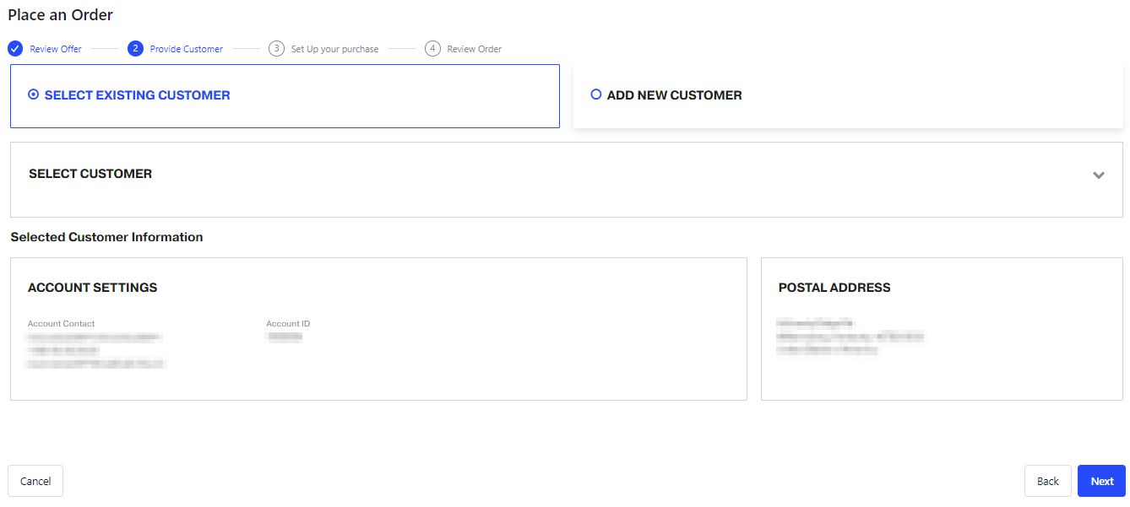Proceed with the Next button
Viewport: 1130px width, 507px height.
pos(1101,481)
